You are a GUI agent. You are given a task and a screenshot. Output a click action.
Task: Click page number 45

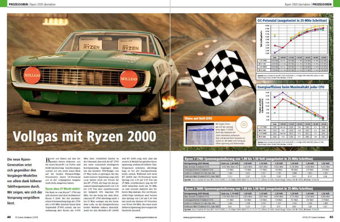click(x=331, y=217)
